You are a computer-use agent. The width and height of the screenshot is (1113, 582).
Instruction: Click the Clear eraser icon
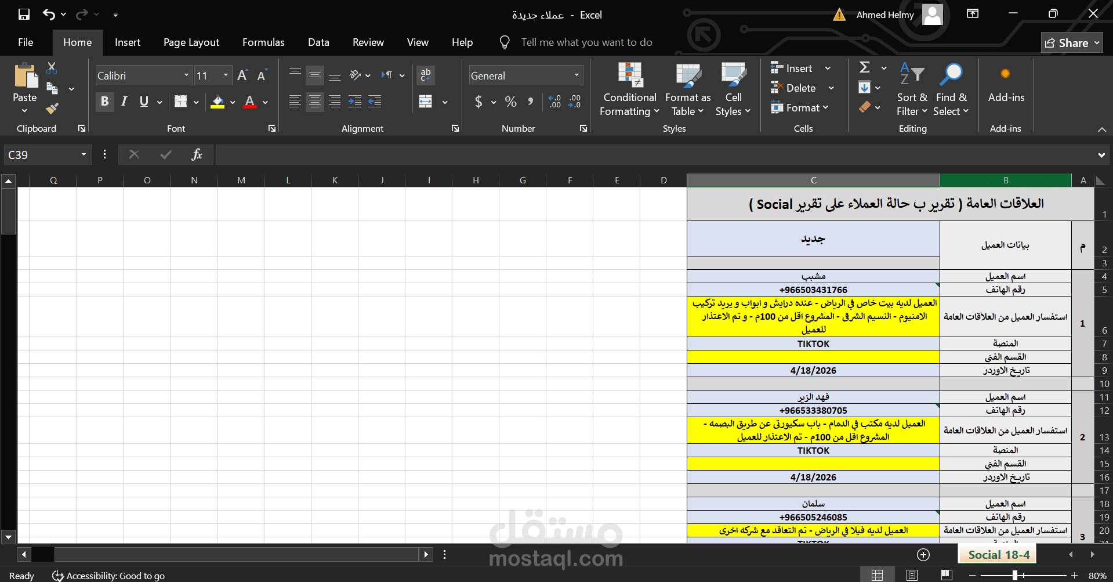[864, 107]
